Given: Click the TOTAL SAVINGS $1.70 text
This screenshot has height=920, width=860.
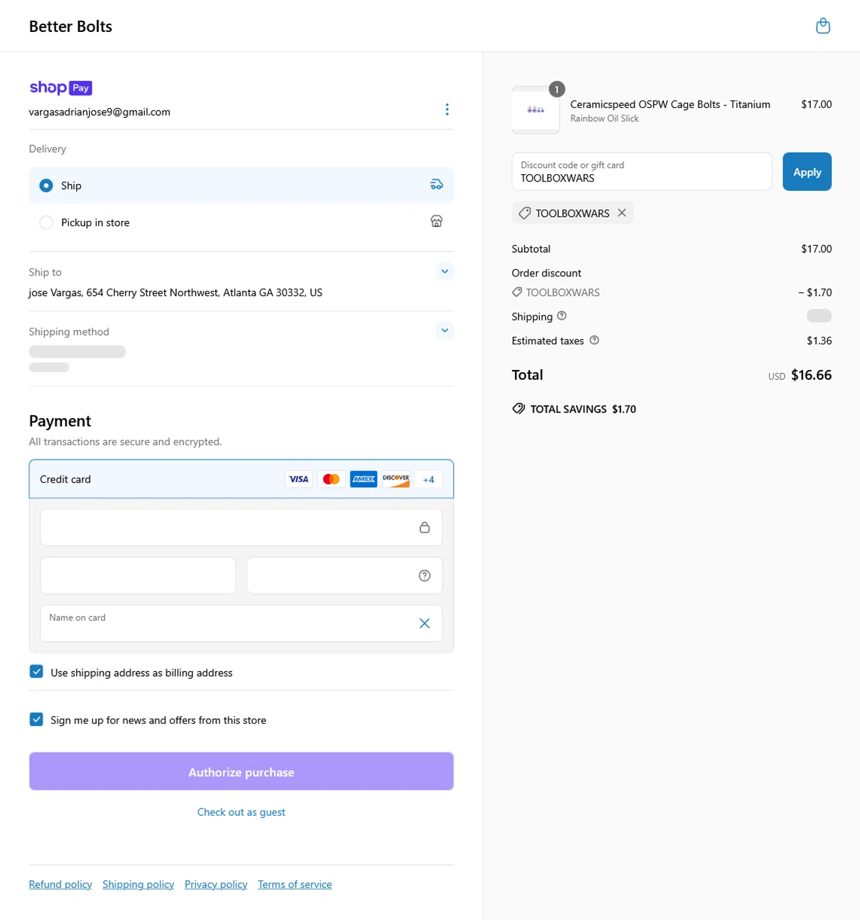Looking at the screenshot, I should pos(583,409).
